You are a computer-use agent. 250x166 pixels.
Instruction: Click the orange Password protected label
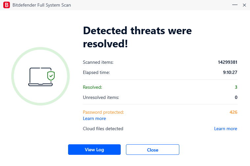click(103, 112)
